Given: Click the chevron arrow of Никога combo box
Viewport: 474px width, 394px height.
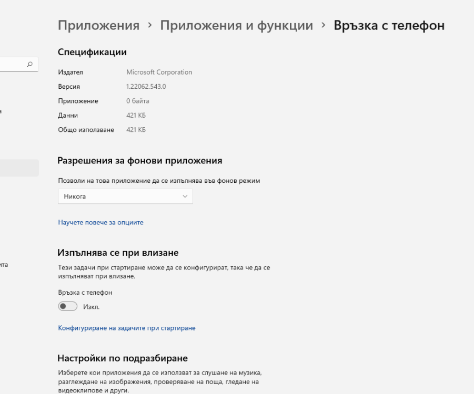Looking at the screenshot, I should pos(185,196).
